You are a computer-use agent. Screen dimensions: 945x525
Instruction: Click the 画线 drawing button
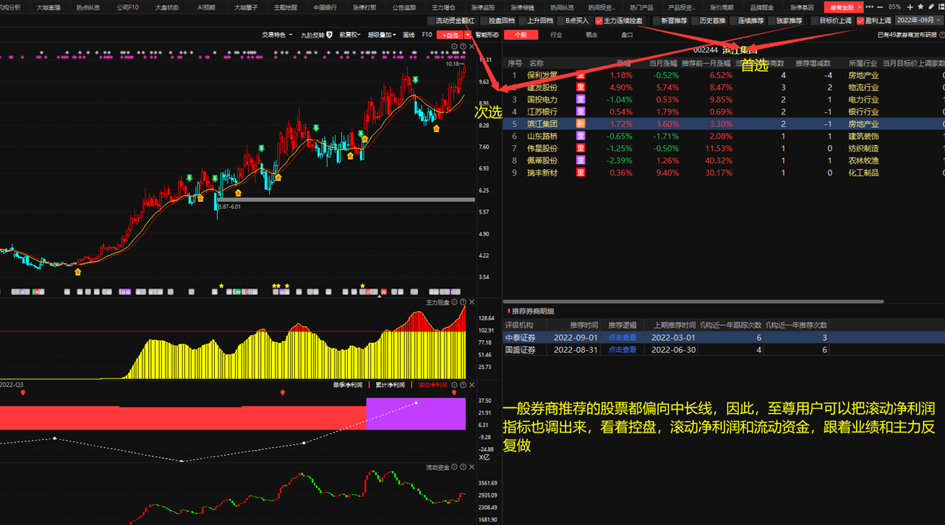coord(409,35)
